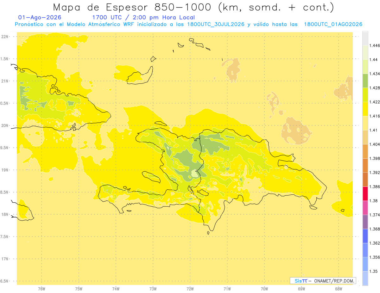Click the 76W longitude label
Image resolution: width=380 pixels, height=293 pixels.
(41, 288)
